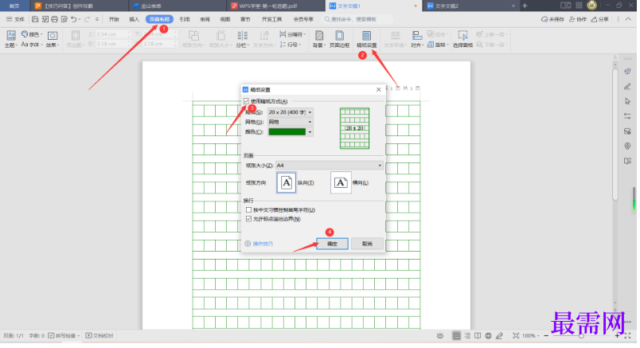
Task: Click the eye-protection mode icon in status bar
Action: (x=440, y=335)
